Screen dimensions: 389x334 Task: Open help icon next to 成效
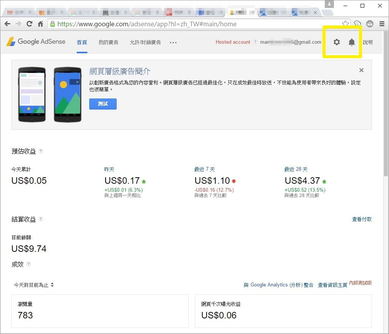[28, 264]
